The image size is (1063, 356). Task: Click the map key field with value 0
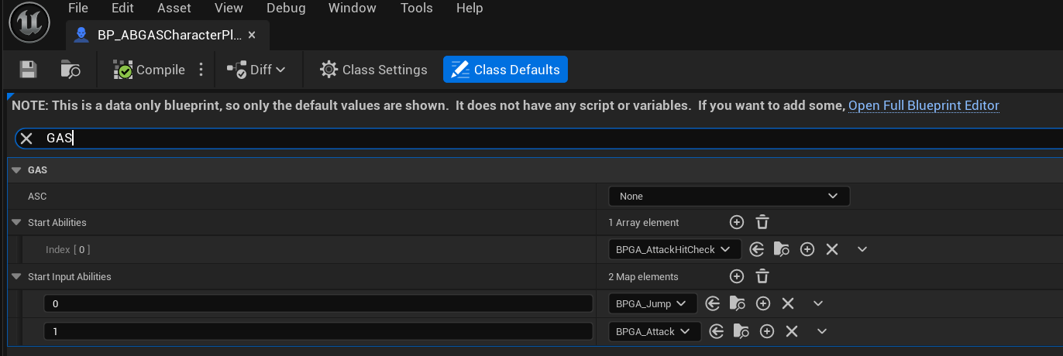pyautogui.click(x=318, y=303)
